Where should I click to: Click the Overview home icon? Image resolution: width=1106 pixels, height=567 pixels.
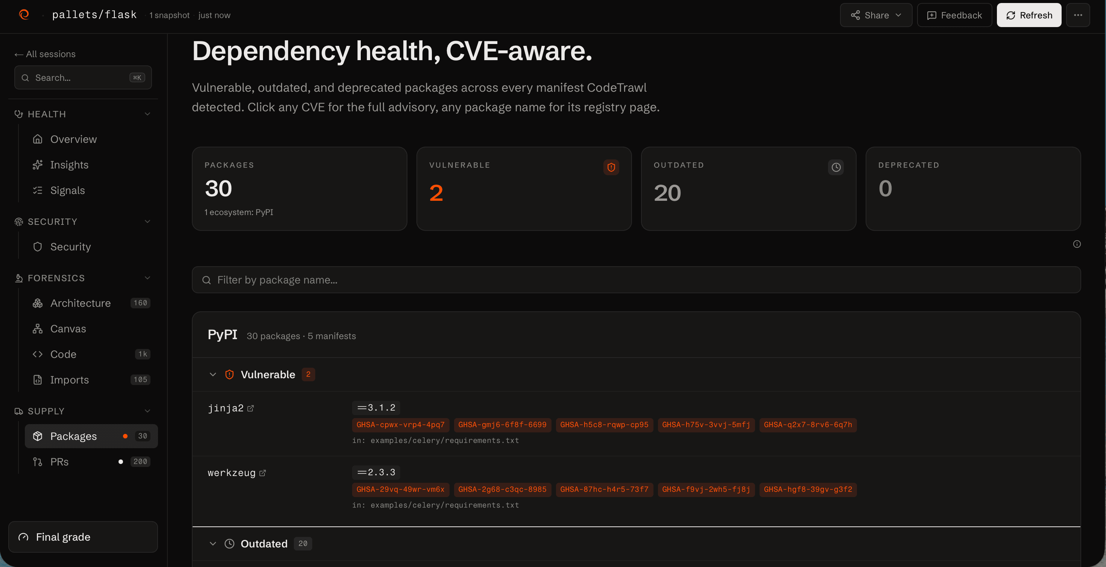38,139
